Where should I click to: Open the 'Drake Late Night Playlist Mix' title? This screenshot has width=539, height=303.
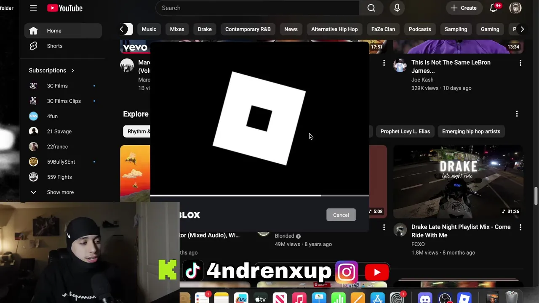(461, 231)
